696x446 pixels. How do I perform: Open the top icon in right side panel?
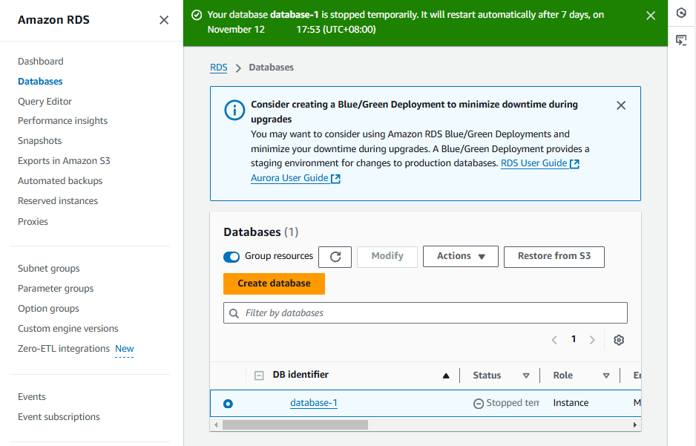tap(681, 13)
